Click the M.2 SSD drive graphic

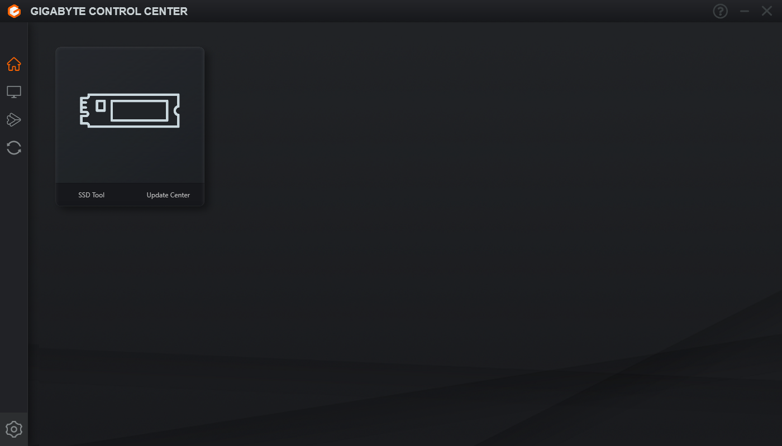pyautogui.click(x=130, y=110)
